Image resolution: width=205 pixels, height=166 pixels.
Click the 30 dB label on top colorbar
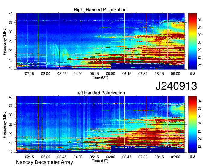[200, 42]
